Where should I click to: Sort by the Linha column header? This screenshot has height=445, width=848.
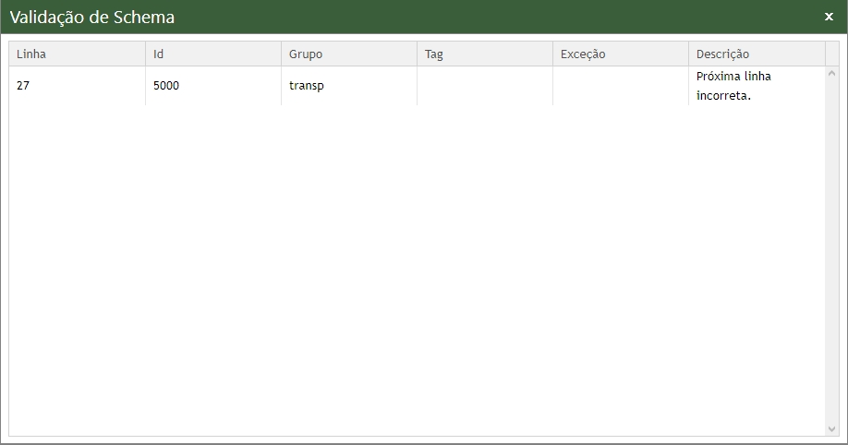77,54
